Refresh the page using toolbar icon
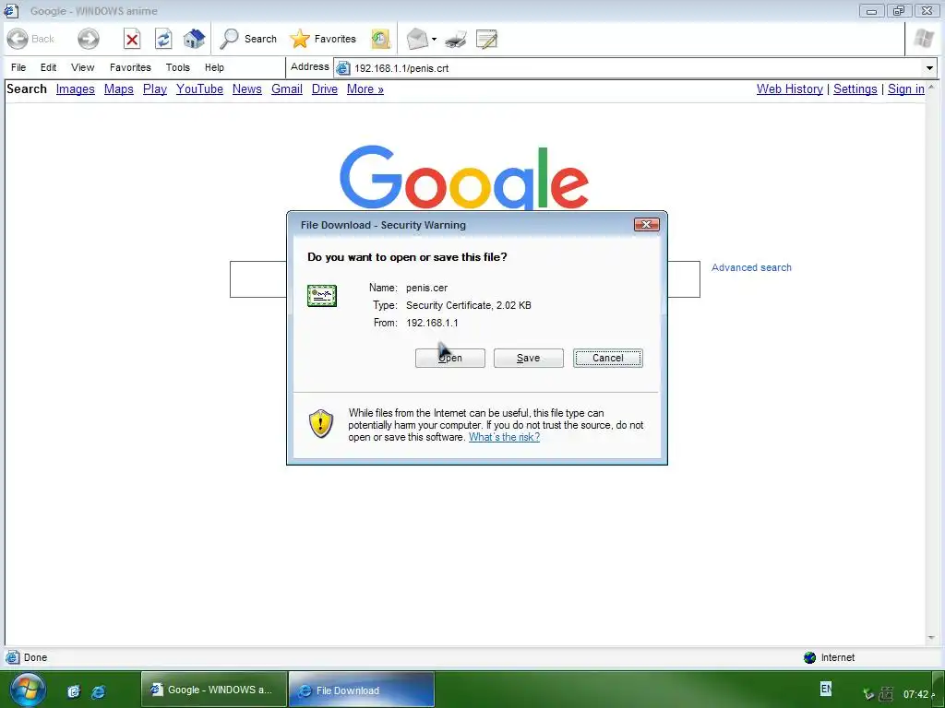 coord(163,39)
